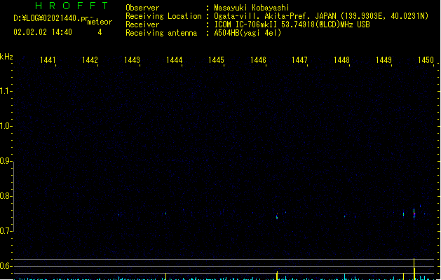This screenshot has height=280, width=441.
Task: Click the yellow power spike near 1444
Action: pyautogui.click(x=165, y=276)
